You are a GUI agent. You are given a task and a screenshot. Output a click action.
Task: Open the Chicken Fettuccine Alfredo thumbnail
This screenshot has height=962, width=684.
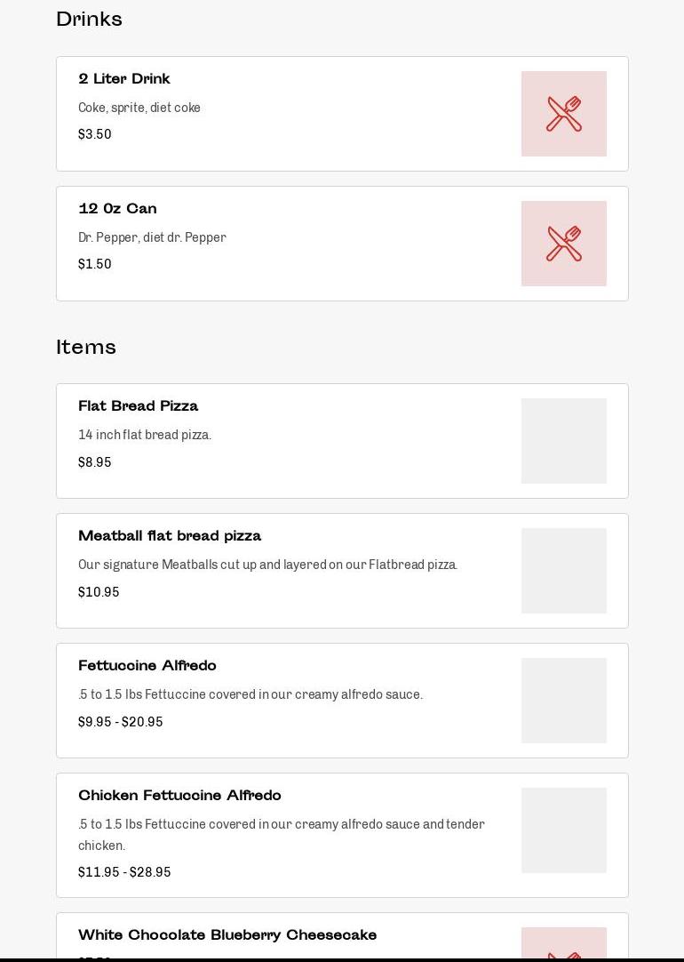[563, 830]
